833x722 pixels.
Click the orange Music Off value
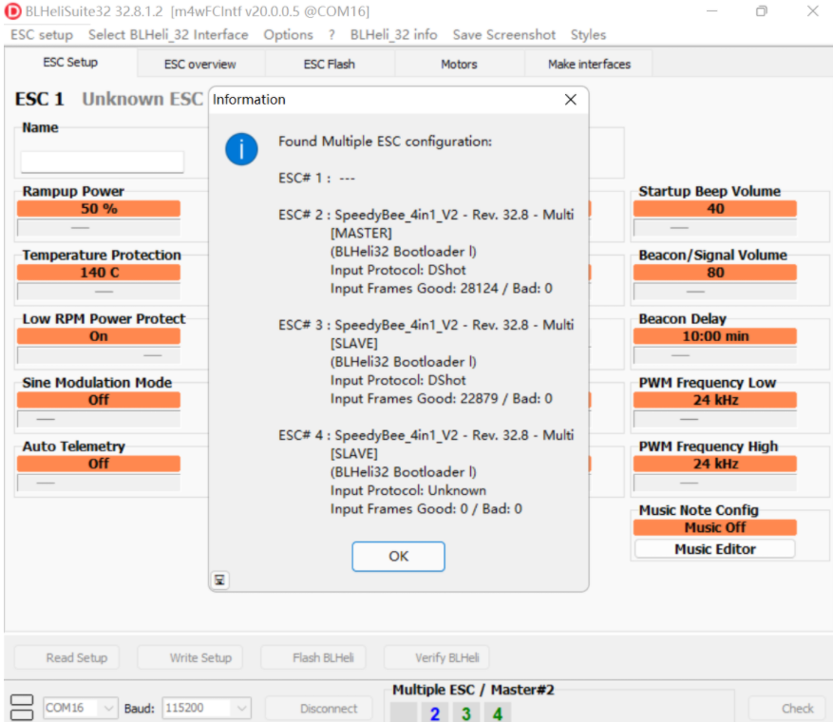(715, 527)
